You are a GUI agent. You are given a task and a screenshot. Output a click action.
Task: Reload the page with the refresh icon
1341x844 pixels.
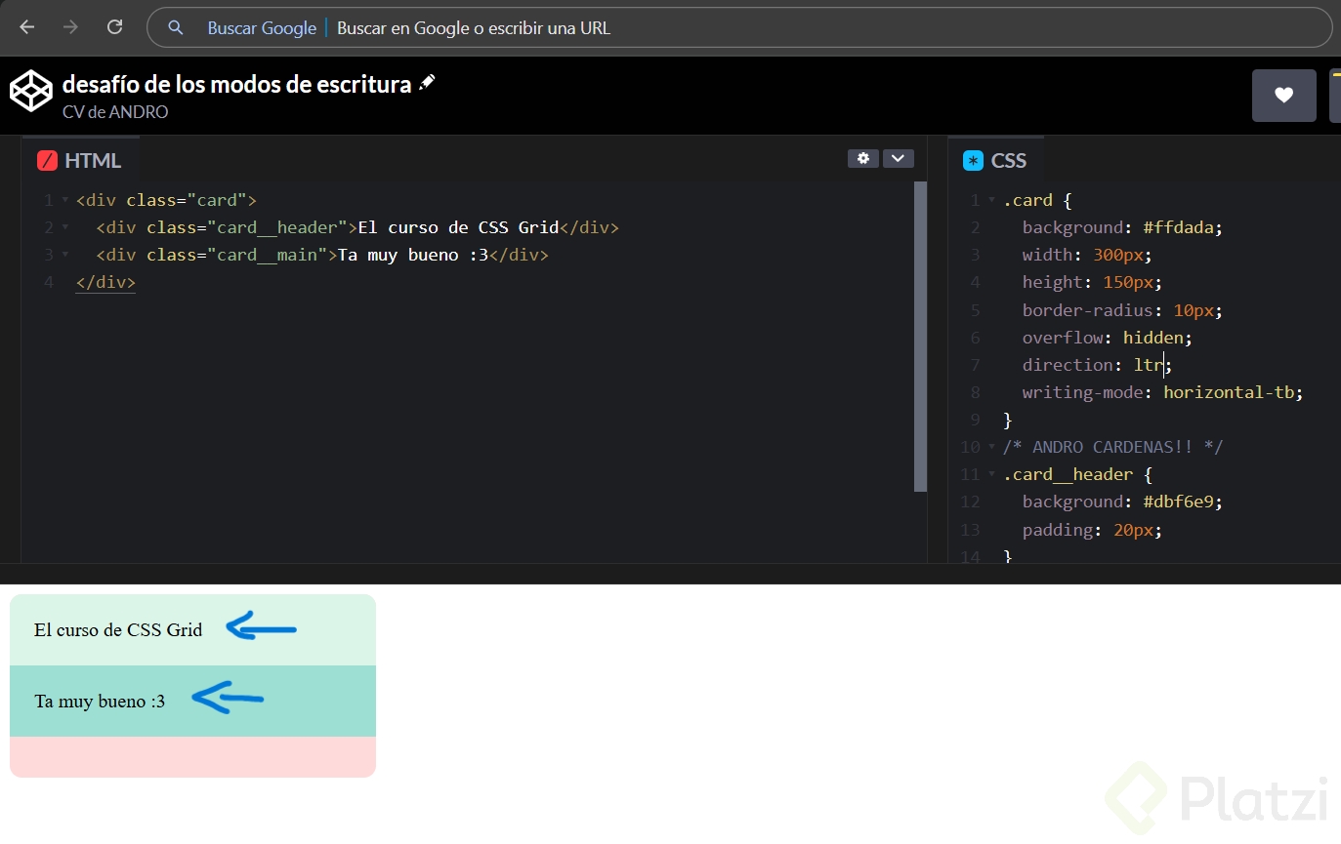click(x=114, y=27)
